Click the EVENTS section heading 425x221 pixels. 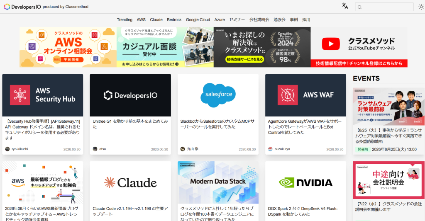tap(366, 78)
